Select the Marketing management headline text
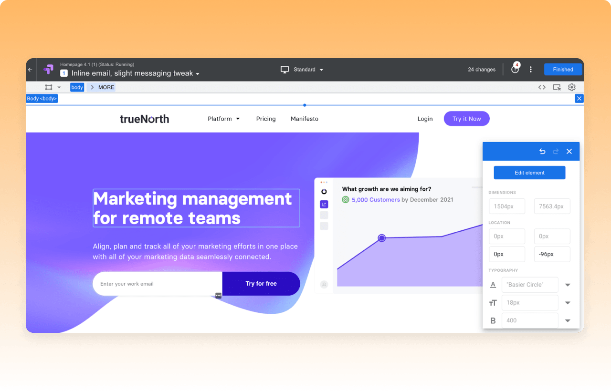 pos(196,208)
